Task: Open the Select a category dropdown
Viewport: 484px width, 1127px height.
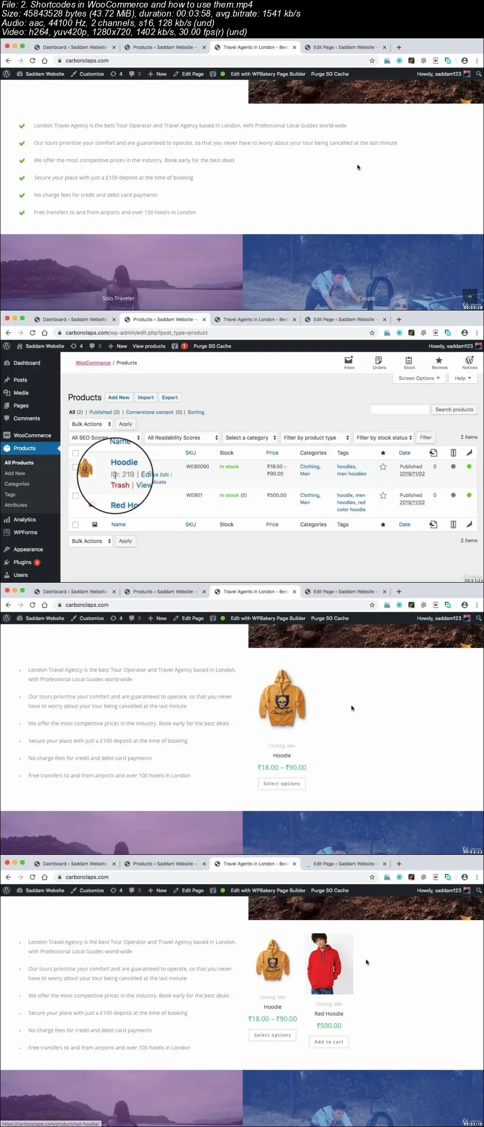Action: 251,438
